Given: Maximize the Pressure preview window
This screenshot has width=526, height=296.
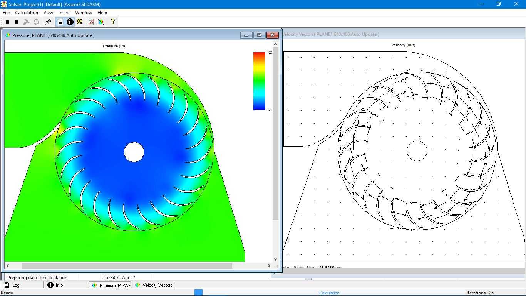Looking at the screenshot, I should pyautogui.click(x=259, y=35).
